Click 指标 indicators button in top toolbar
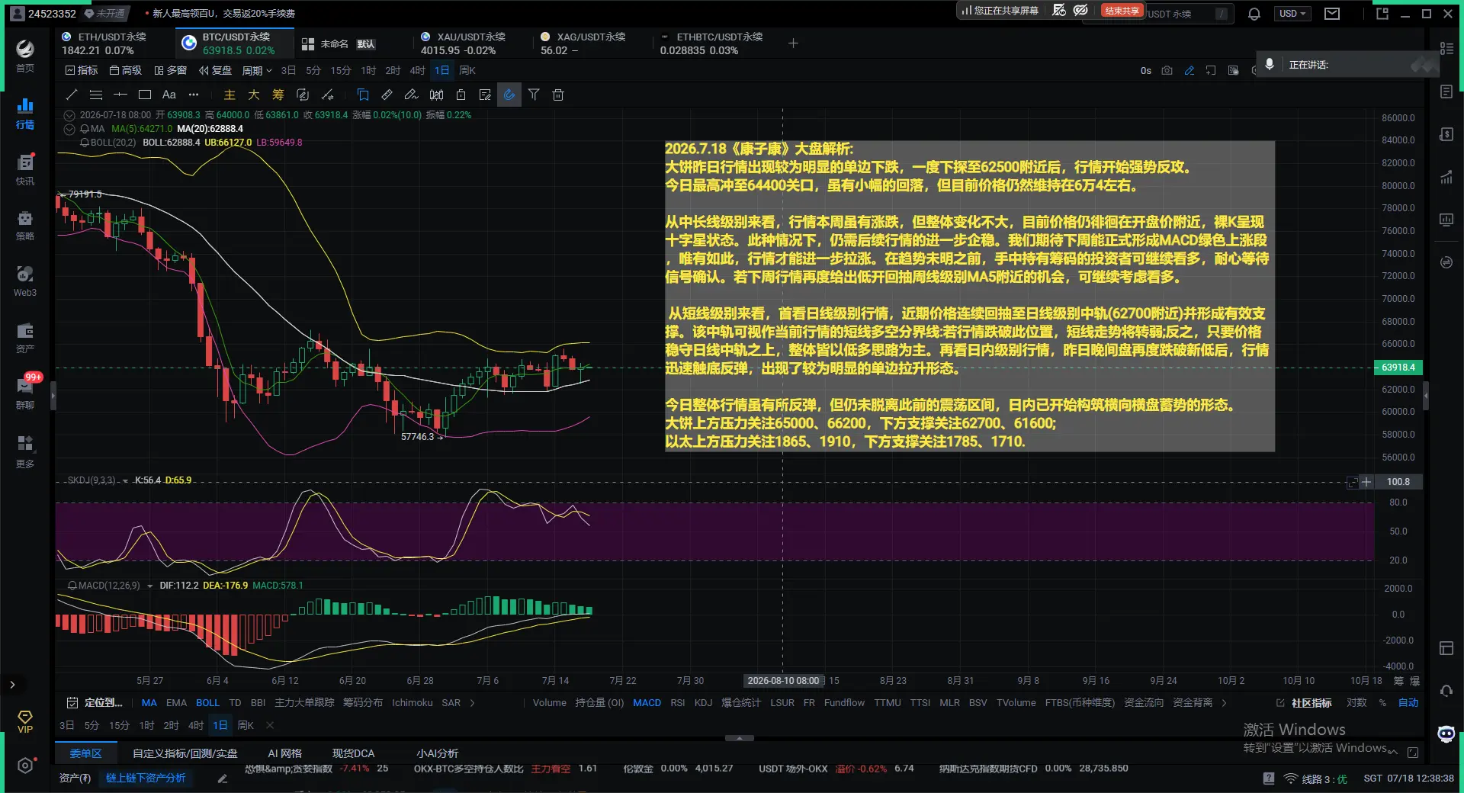This screenshot has width=1464, height=793. pos(82,70)
